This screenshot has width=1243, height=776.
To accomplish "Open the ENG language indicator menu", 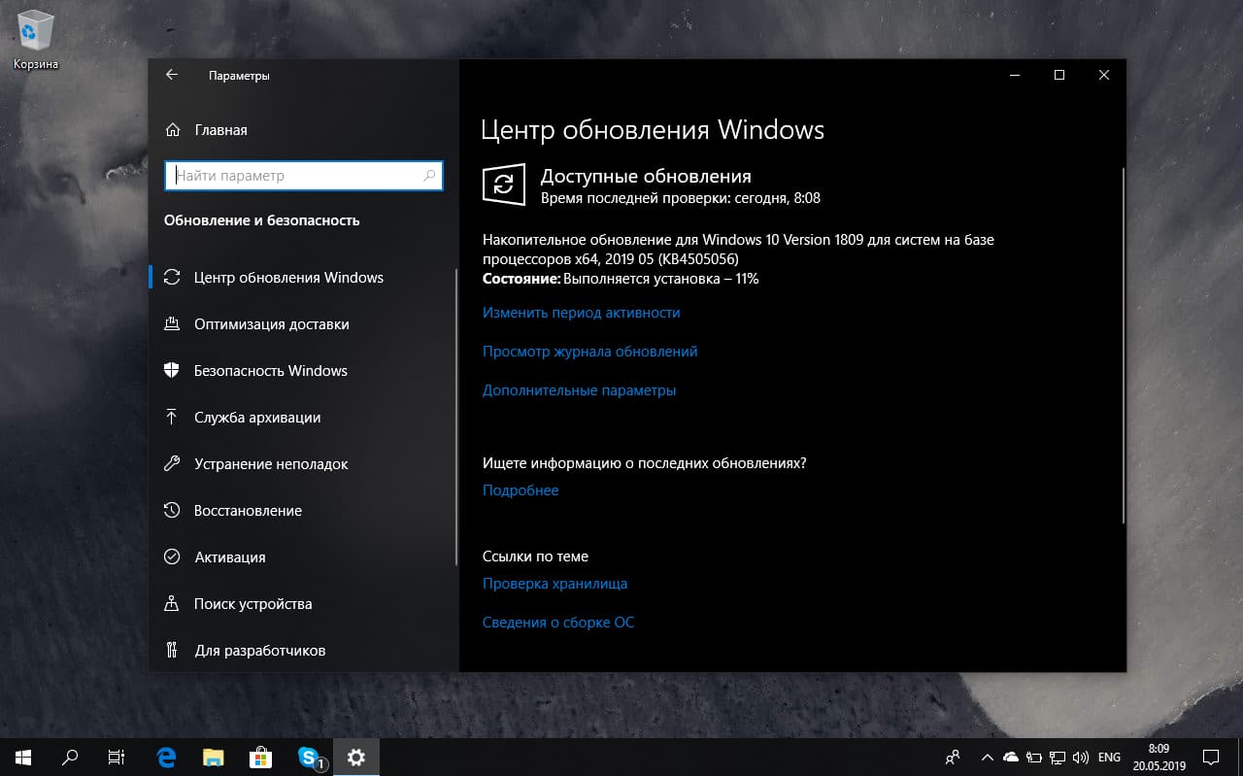I will [1110, 757].
